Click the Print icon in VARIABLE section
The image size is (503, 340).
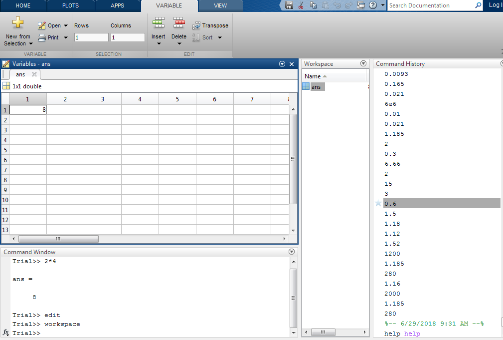43,37
